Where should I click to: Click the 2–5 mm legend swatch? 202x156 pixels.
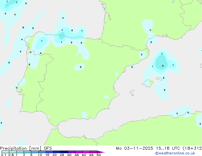pos(27,152)
